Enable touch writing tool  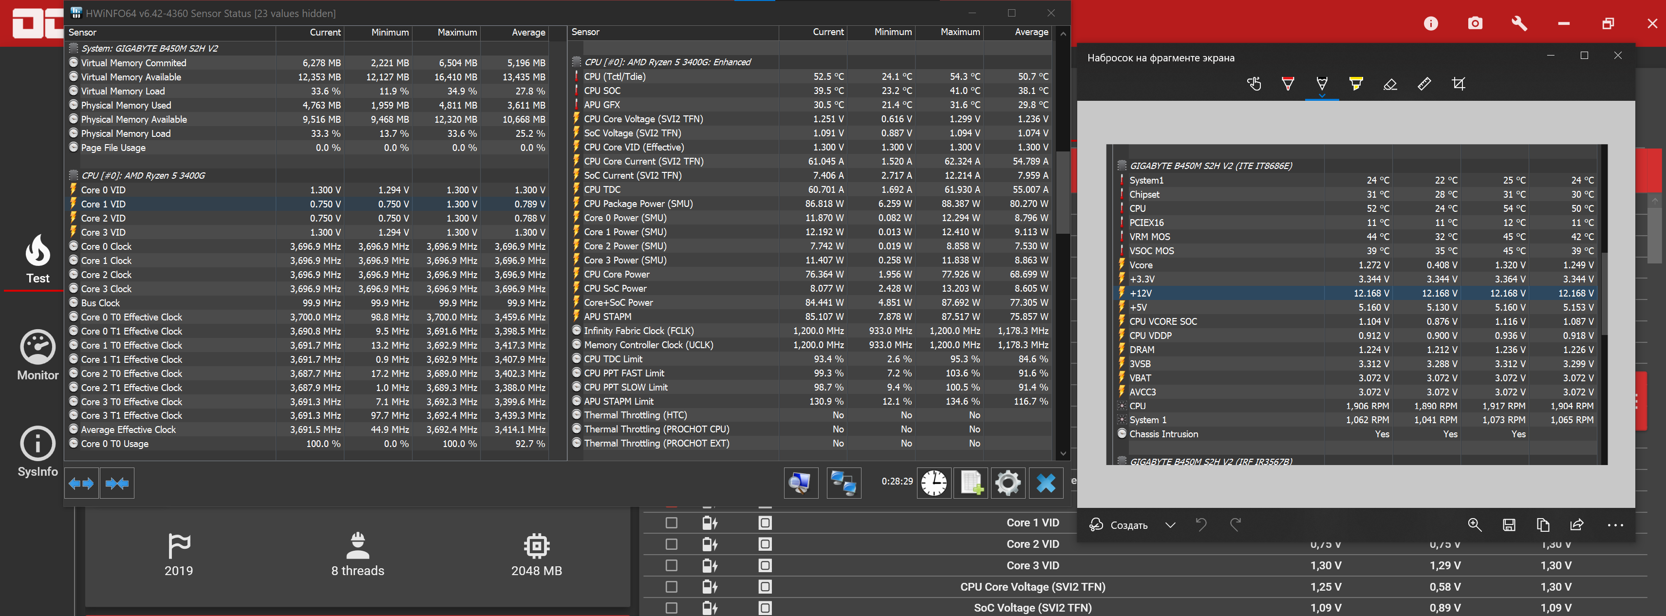(1254, 84)
